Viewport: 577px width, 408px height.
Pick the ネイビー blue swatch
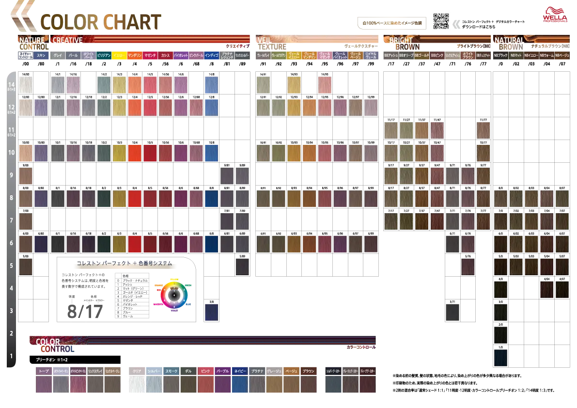point(239,385)
